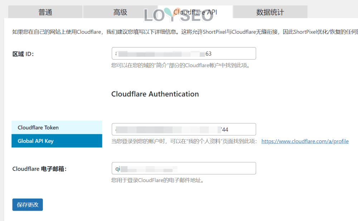The image size is (358, 221).
Task: Click the Cloudflare 电子邮箱 input field
Action: (x=184, y=169)
